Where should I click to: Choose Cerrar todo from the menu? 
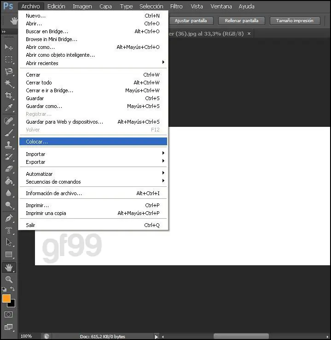click(93, 83)
